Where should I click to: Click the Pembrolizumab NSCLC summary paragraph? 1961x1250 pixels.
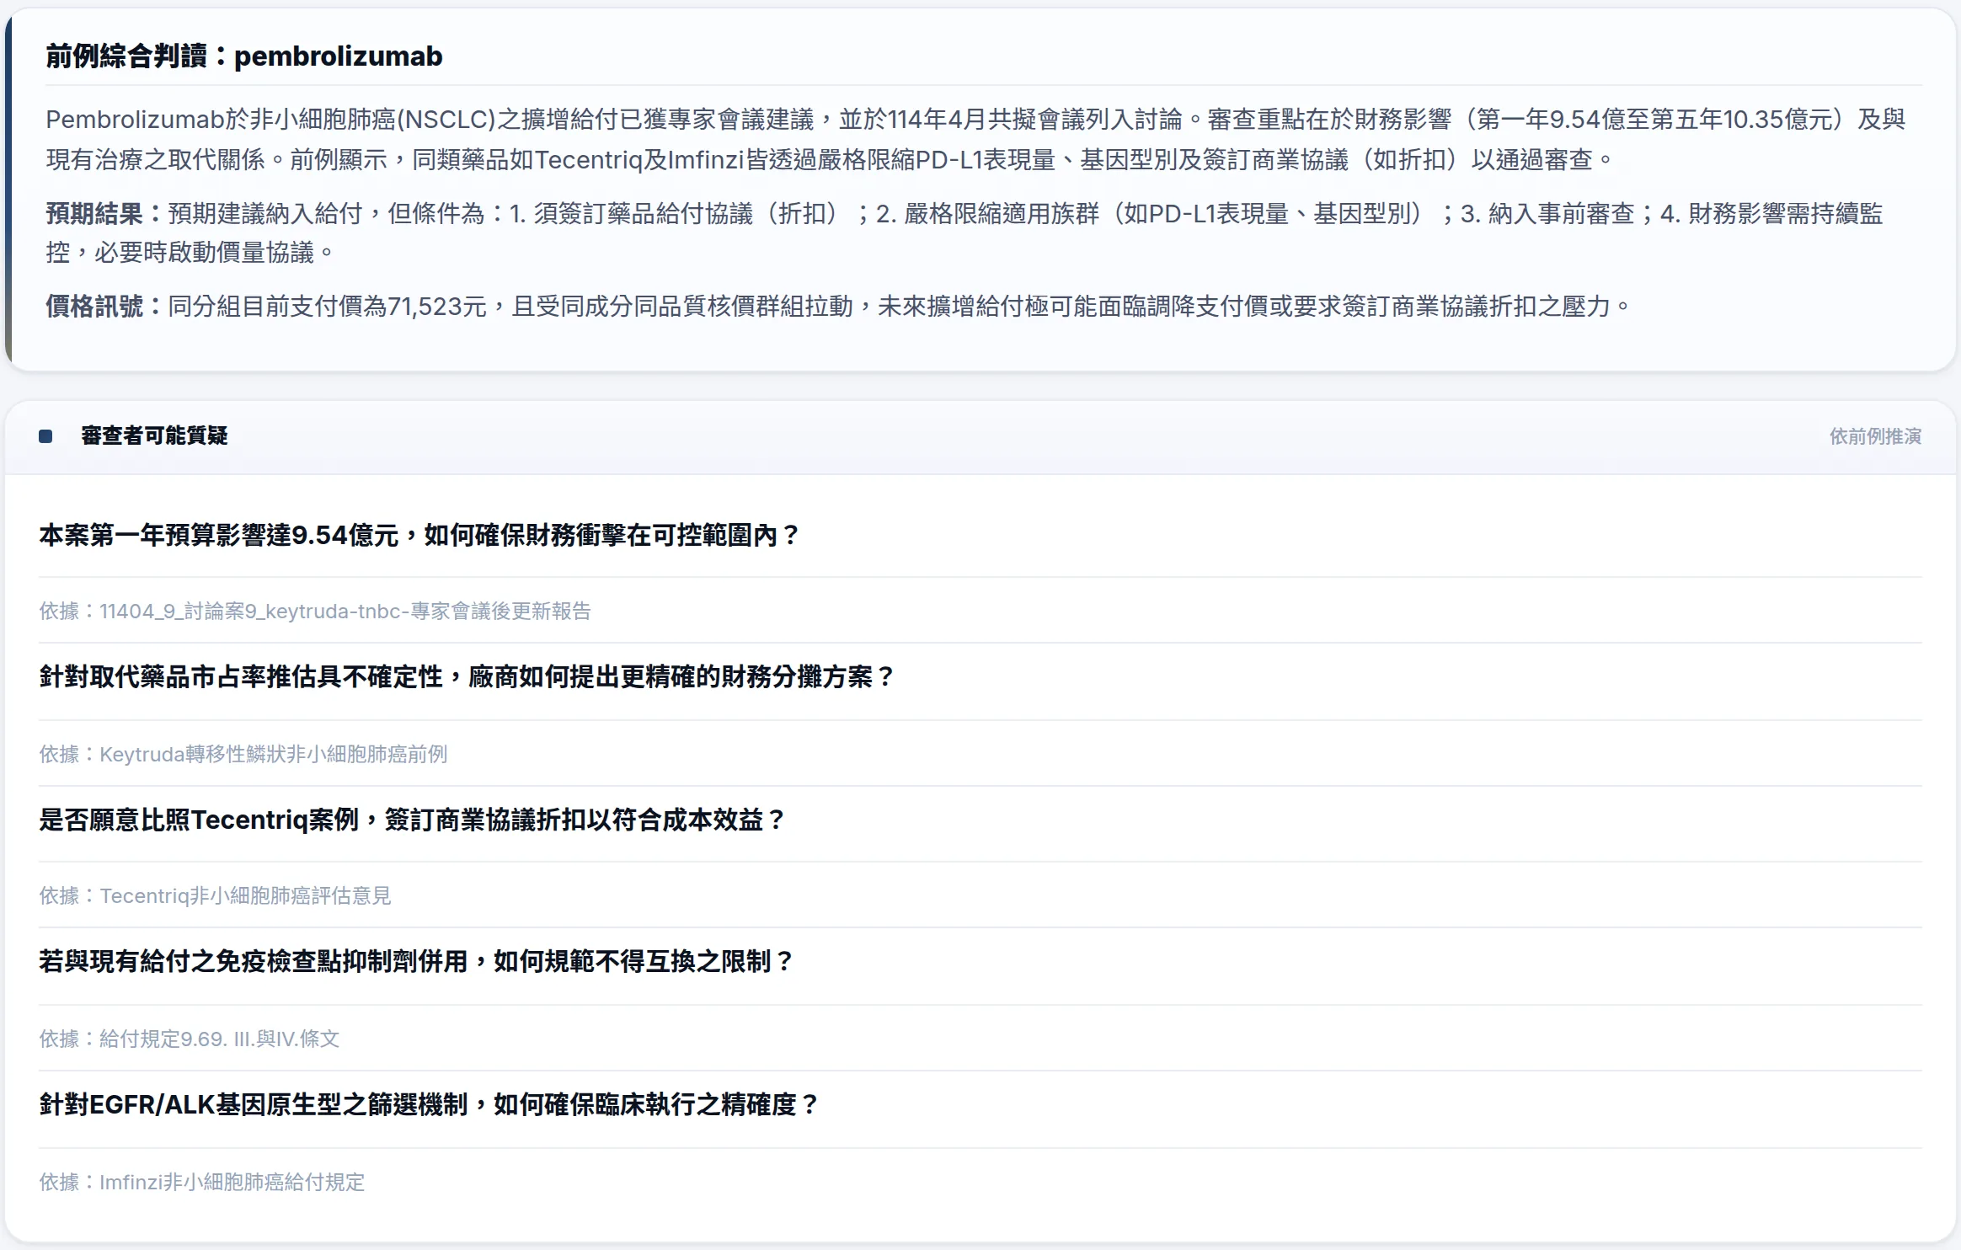(x=975, y=140)
